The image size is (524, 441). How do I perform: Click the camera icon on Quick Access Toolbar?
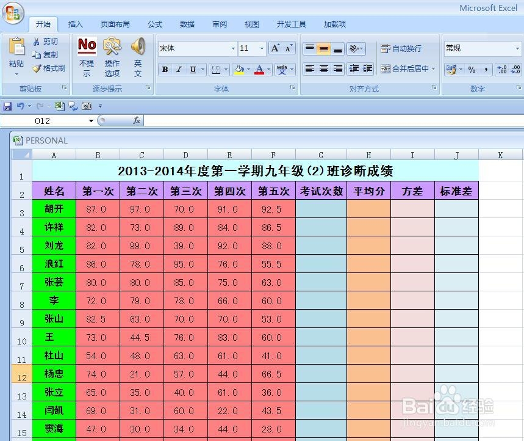click(x=87, y=106)
